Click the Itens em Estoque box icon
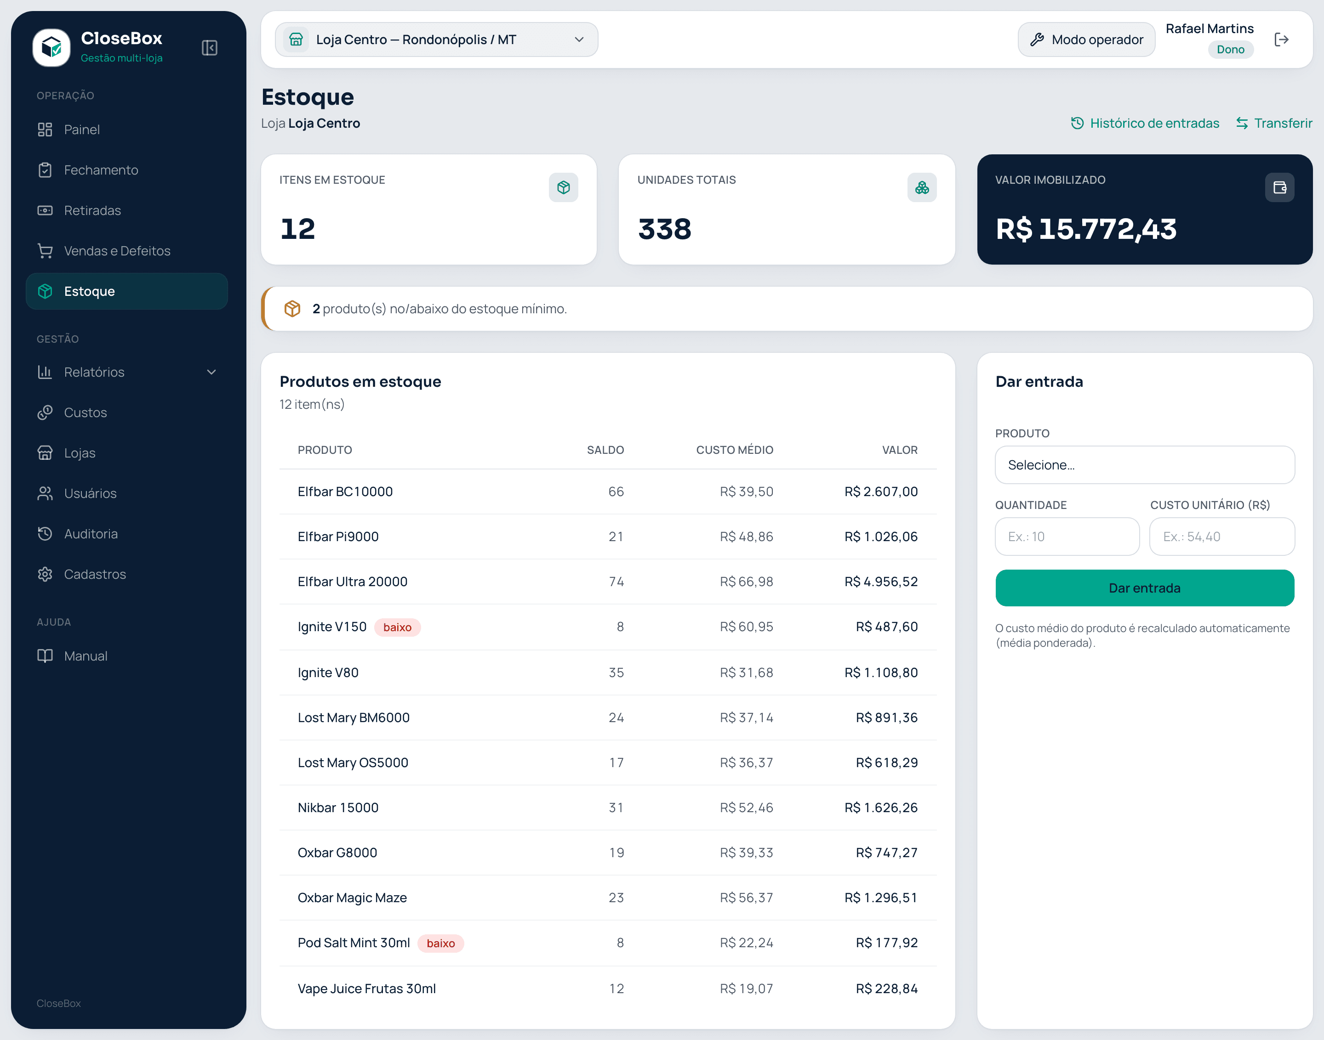The image size is (1324, 1040). point(564,187)
